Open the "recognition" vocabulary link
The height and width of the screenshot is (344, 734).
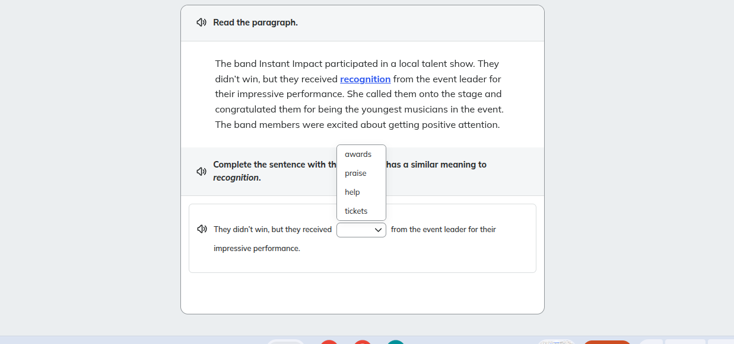(366, 79)
